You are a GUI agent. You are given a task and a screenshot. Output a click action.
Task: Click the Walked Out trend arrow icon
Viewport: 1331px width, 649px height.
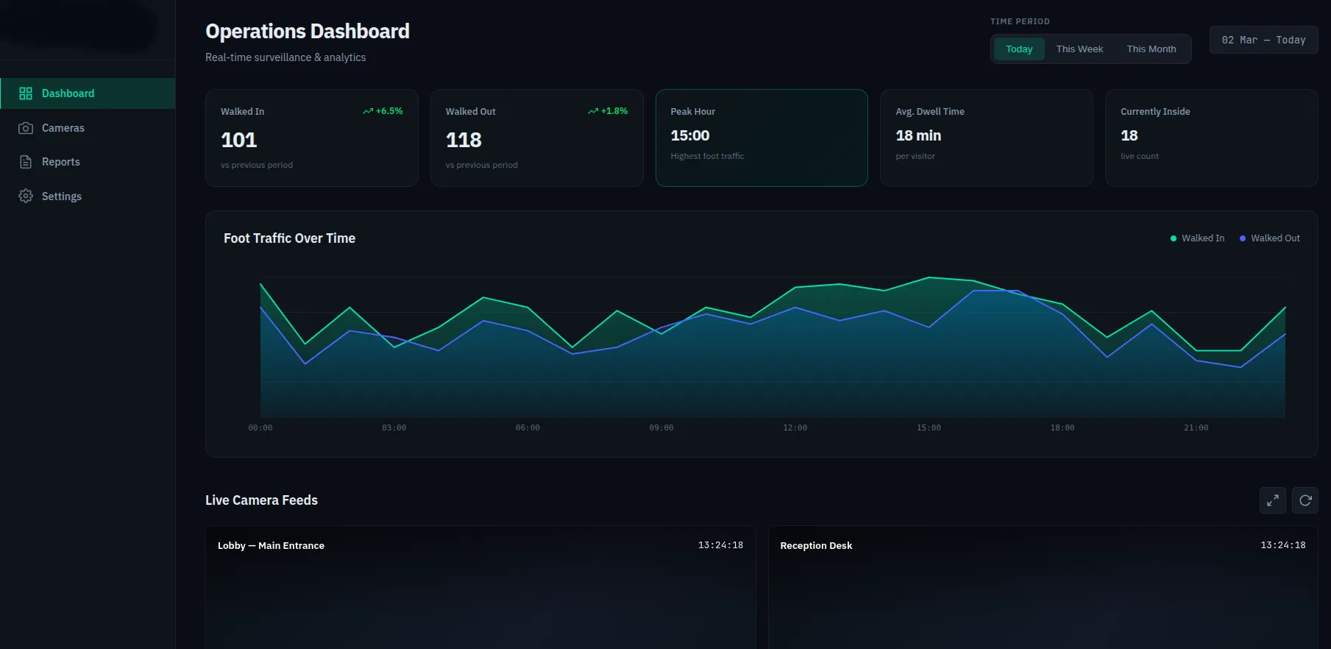[593, 111]
